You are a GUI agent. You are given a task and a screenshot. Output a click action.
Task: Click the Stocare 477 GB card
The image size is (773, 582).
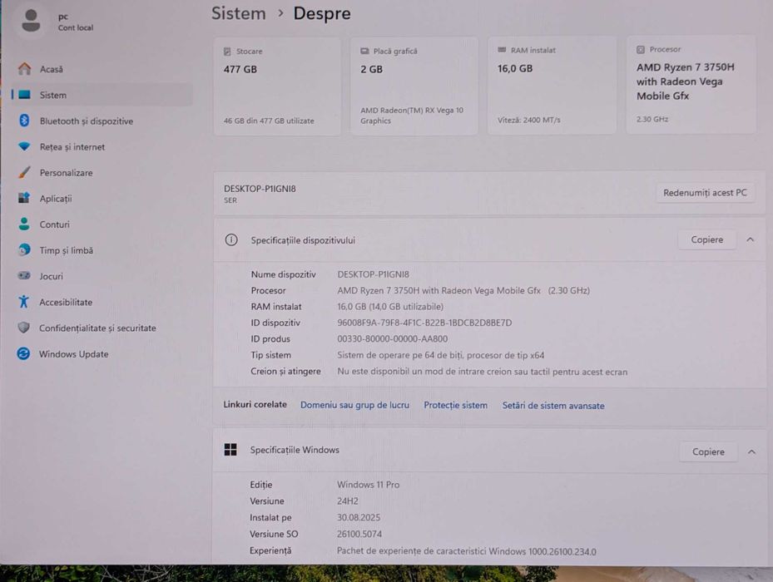[277, 86]
